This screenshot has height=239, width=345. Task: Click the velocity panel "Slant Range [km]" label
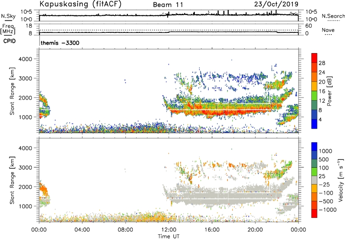pyautogui.click(x=12, y=180)
